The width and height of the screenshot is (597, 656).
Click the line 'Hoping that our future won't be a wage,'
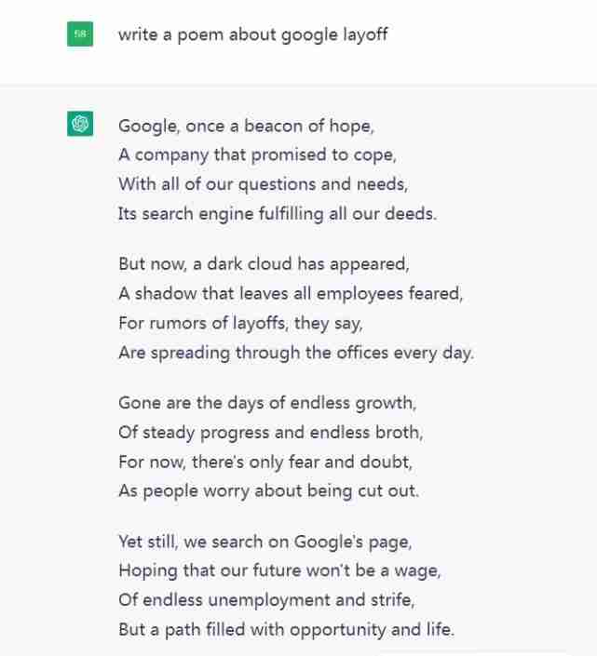tap(279, 570)
